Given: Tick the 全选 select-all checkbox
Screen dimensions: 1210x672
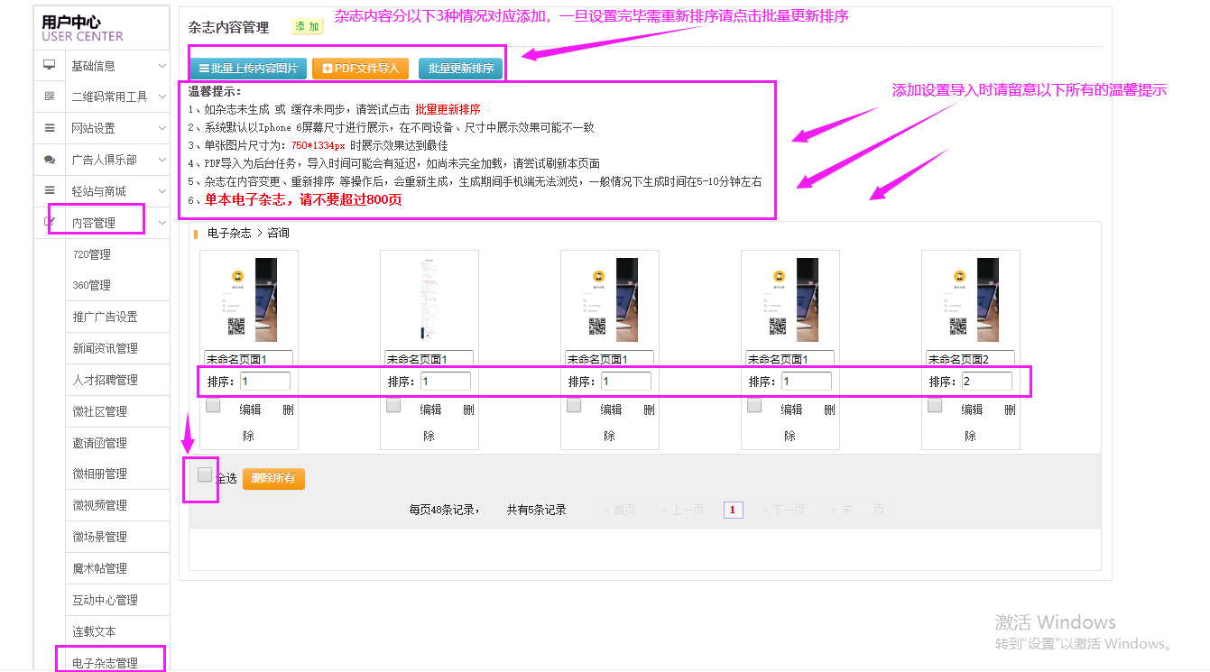Looking at the screenshot, I should click(205, 474).
